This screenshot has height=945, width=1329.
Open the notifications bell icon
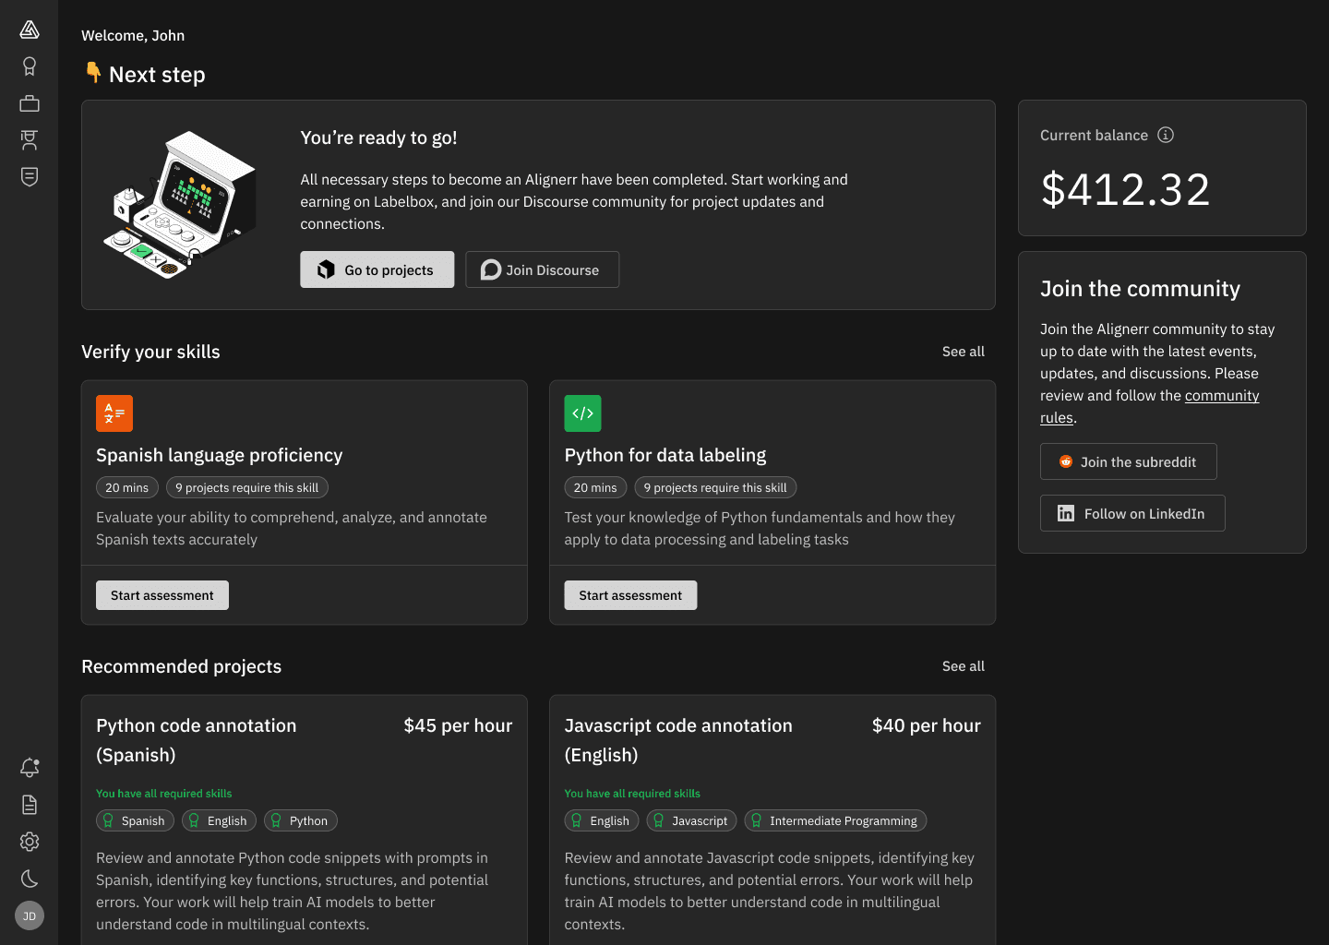30,767
